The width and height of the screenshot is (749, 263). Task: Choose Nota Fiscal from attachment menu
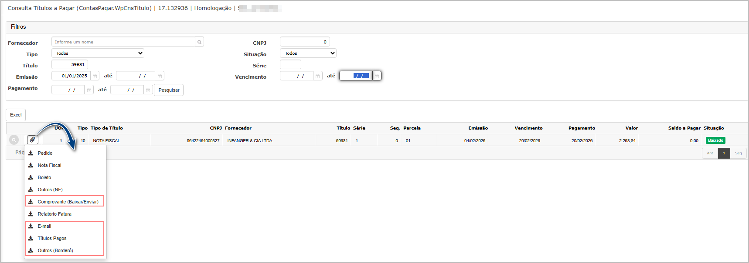(49, 165)
